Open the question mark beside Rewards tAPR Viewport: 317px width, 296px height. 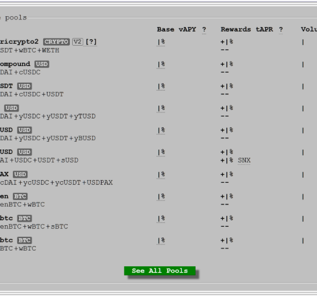pos(281,30)
